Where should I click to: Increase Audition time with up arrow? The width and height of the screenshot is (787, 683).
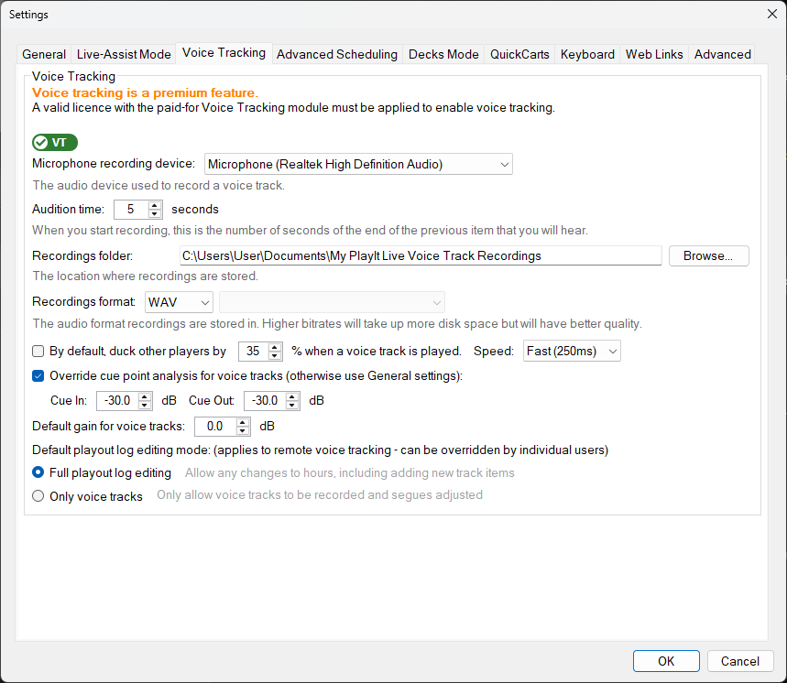pos(155,205)
